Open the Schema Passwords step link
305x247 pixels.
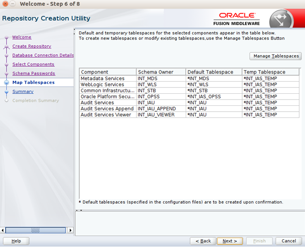(x=34, y=74)
